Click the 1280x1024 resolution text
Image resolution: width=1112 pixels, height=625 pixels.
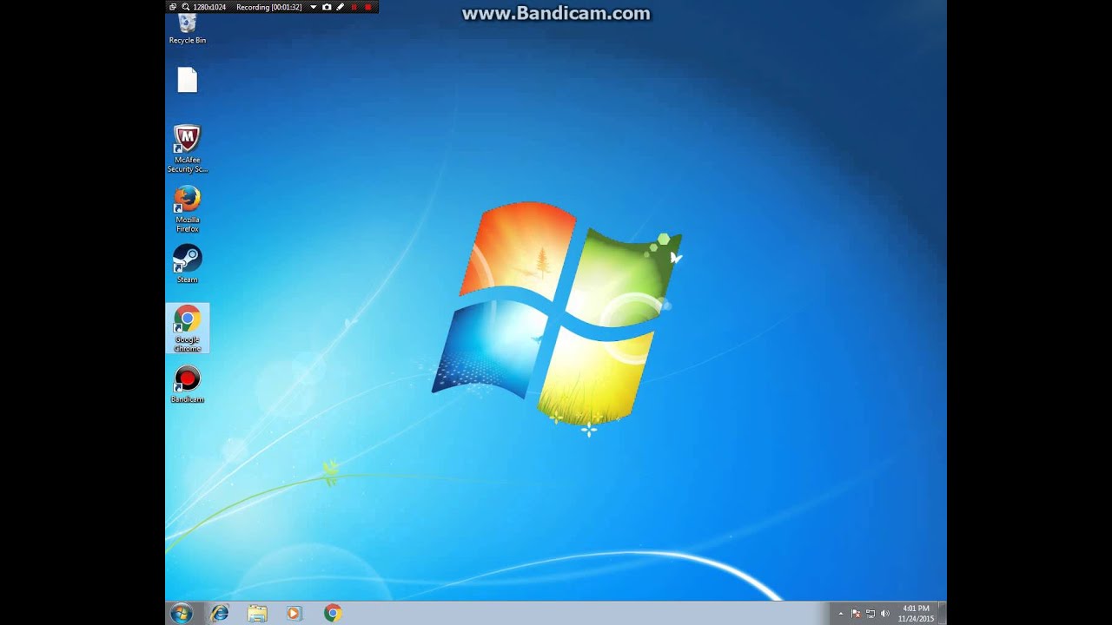(209, 7)
